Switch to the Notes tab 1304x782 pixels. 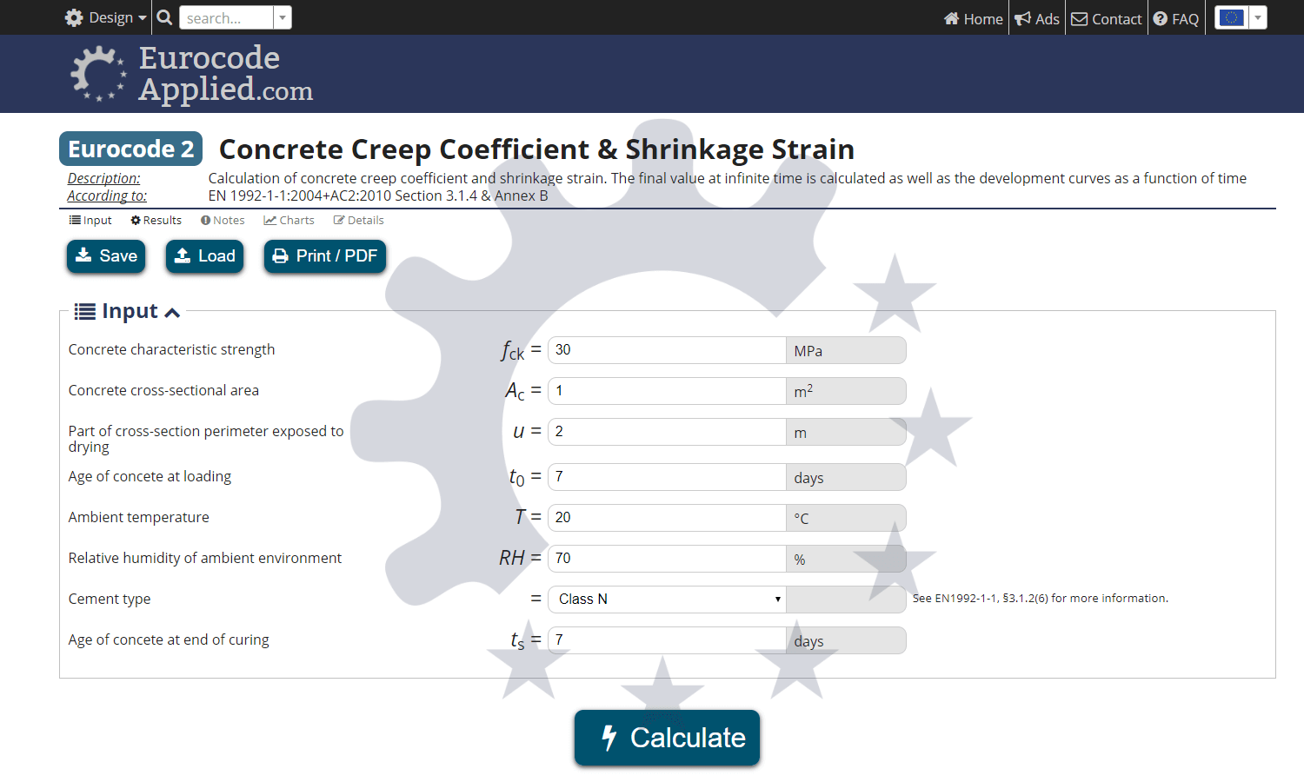click(x=223, y=220)
